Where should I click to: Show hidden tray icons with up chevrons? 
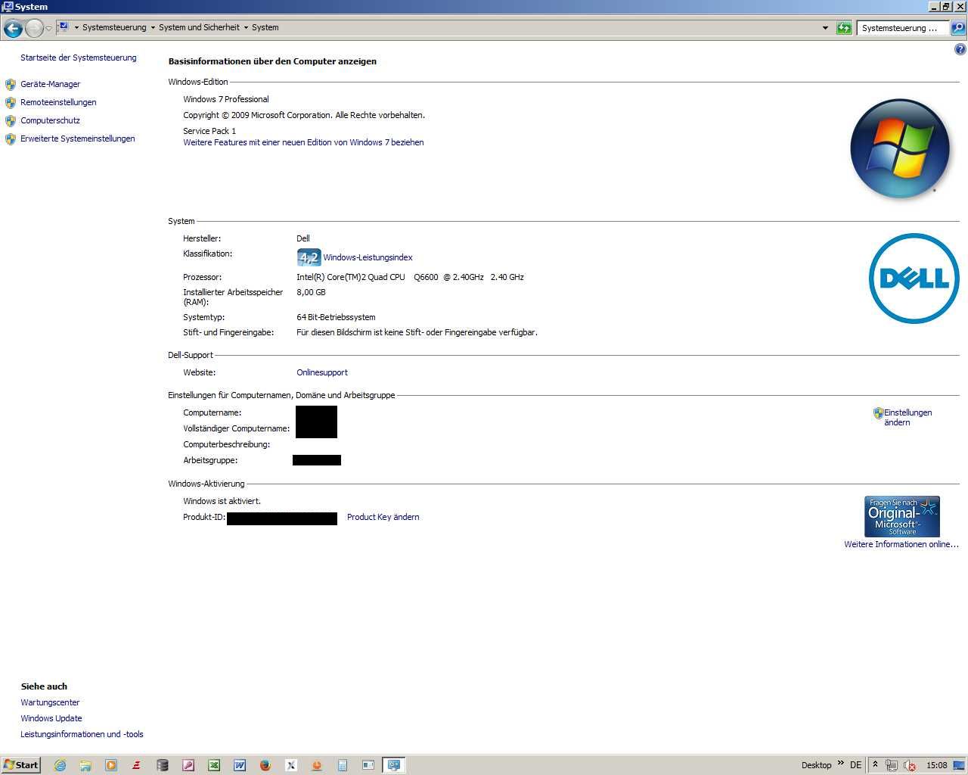(875, 764)
